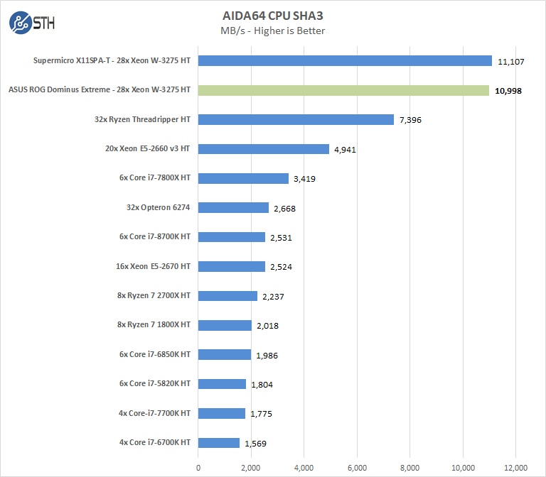This screenshot has width=546, height=477.
Task: Select the 8x Ryzen 7 1800X bar
Action: [225, 325]
